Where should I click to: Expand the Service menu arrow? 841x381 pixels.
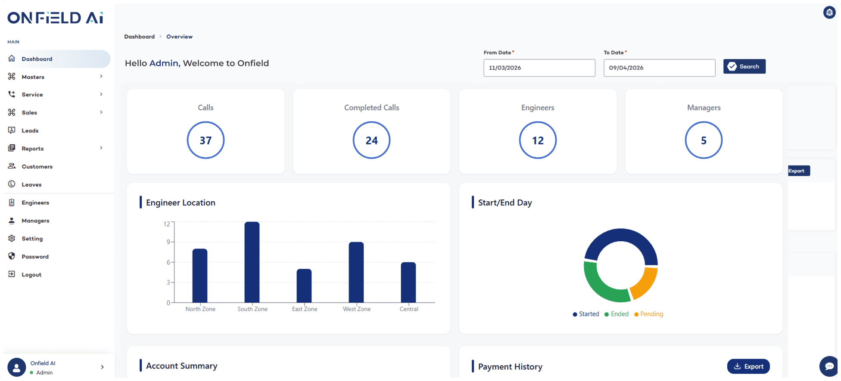[x=101, y=94]
